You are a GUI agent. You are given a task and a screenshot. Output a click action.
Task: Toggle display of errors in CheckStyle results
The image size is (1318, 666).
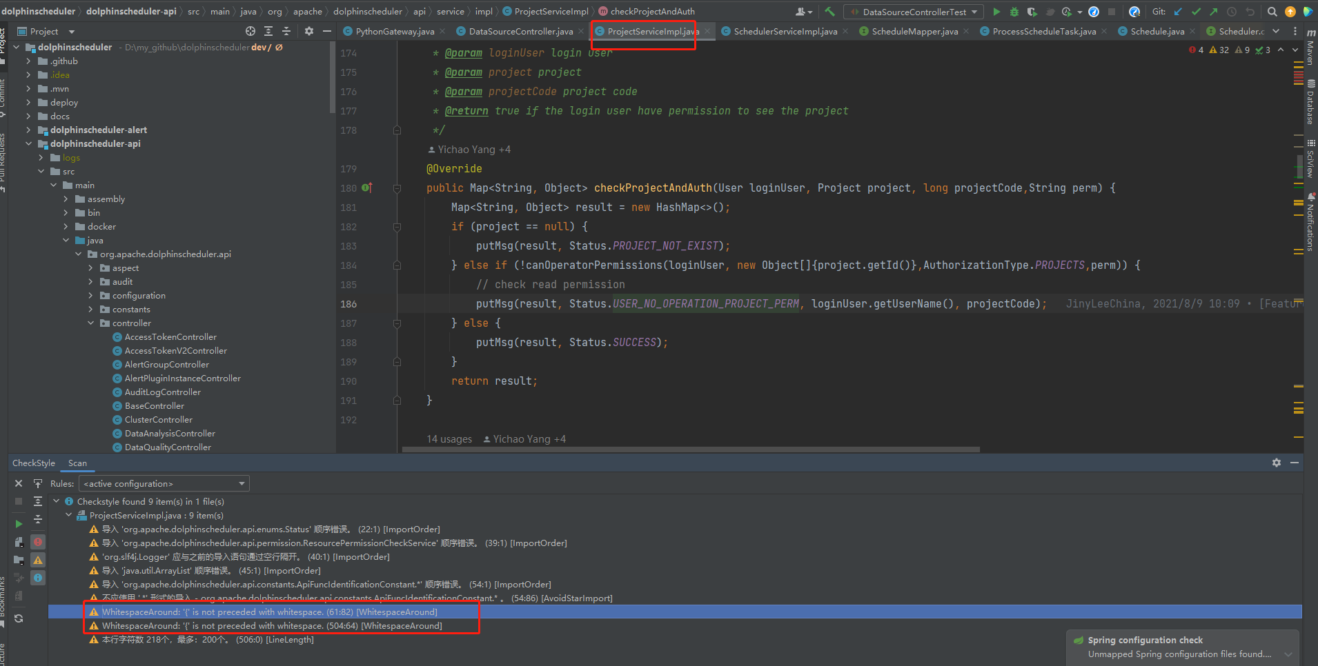[38, 542]
